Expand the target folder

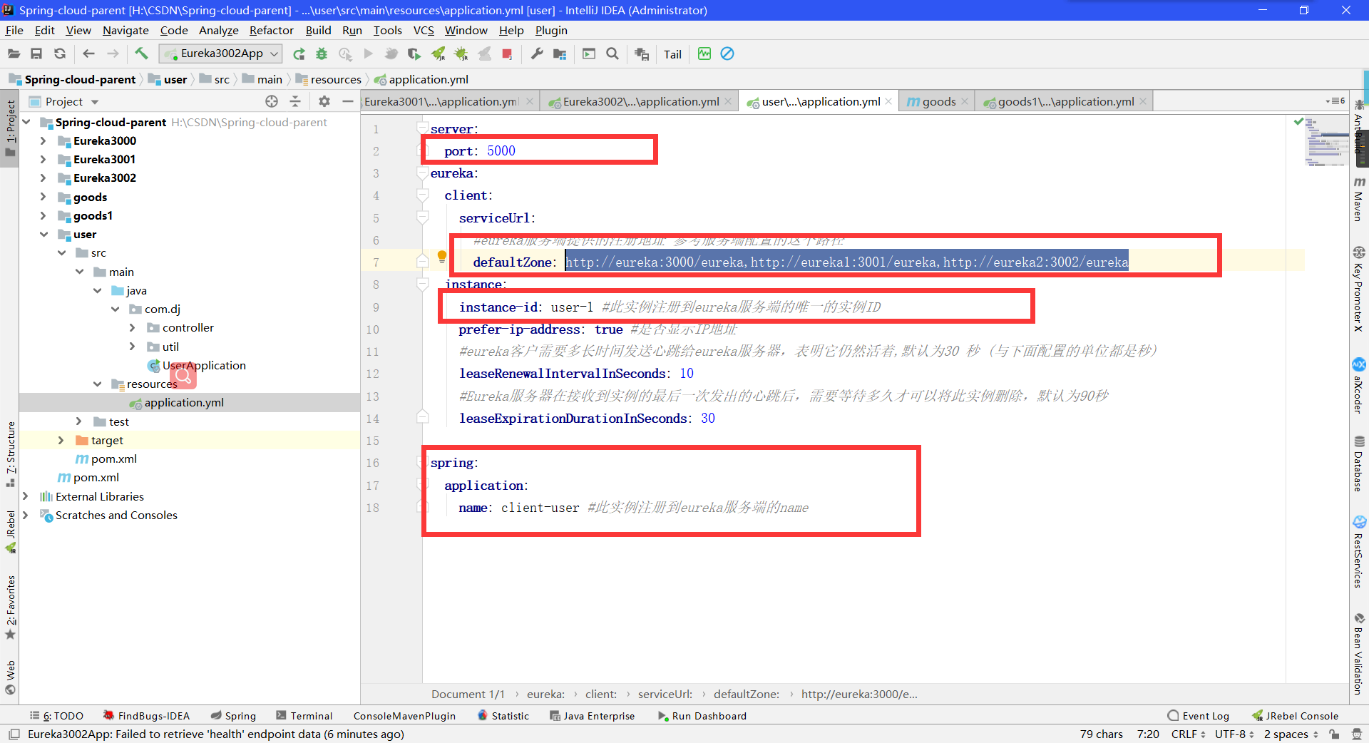(x=61, y=440)
